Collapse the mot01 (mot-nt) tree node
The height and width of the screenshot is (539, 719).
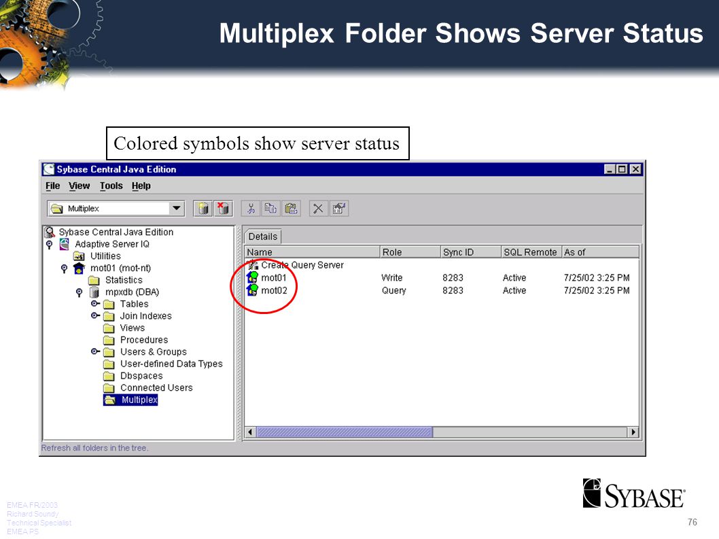coord(64,268)
